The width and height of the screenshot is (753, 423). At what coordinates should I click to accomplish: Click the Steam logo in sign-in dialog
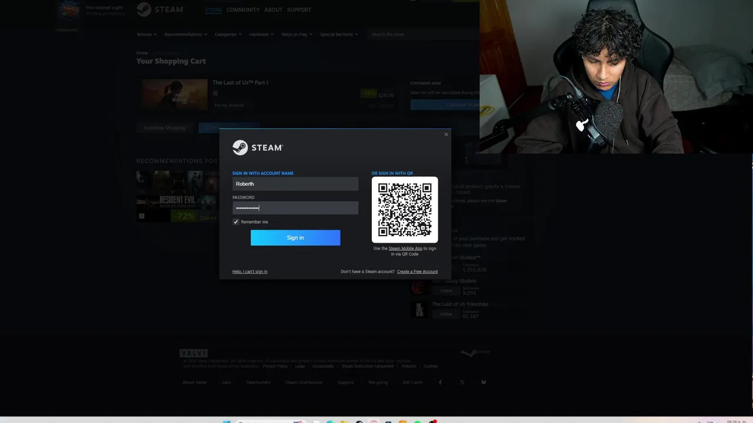point(258,147)
